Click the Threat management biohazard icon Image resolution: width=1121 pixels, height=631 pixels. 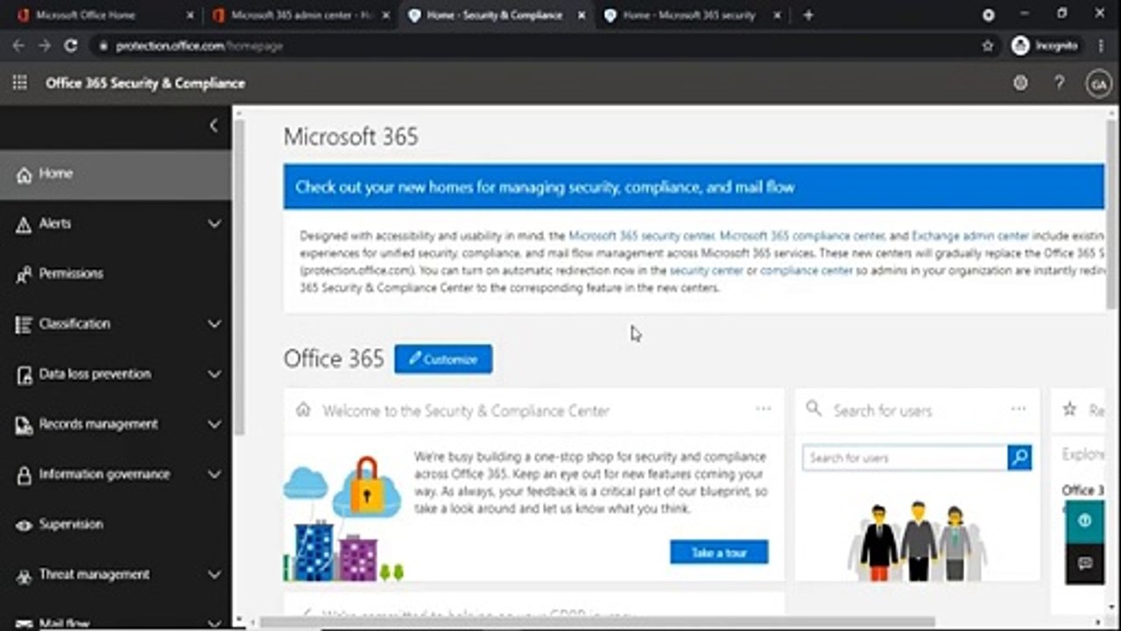(x=24, y=576)
